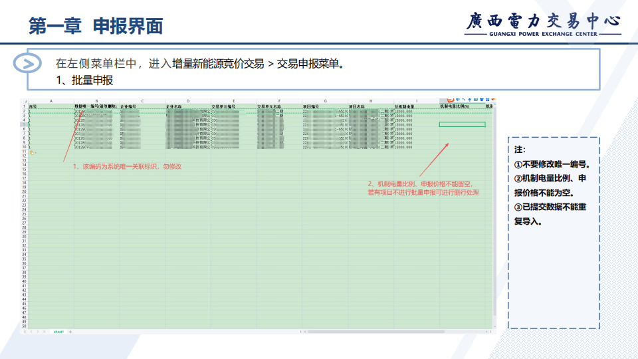Select column D header

187,101
